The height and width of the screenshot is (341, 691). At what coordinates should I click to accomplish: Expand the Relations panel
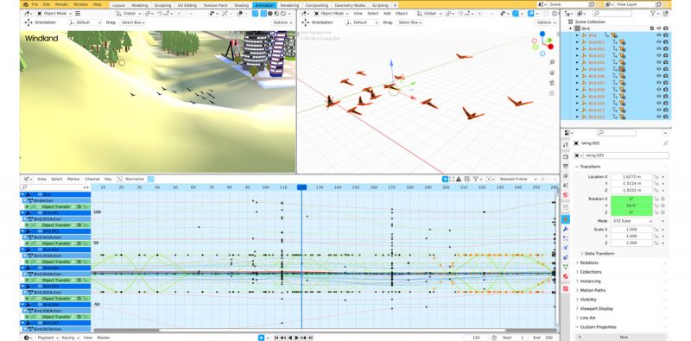click(x=589, y=262)
